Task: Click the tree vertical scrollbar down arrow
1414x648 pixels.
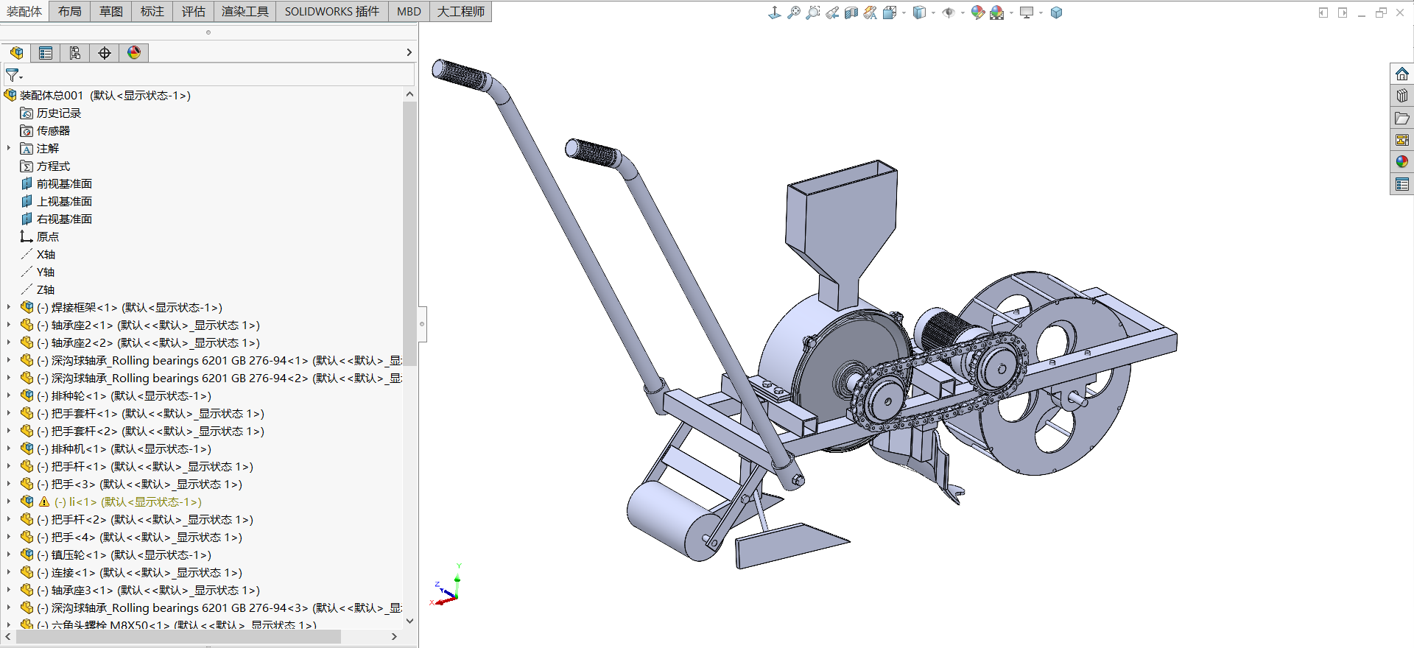Action: pyautogui.click(x=410, y=621)
